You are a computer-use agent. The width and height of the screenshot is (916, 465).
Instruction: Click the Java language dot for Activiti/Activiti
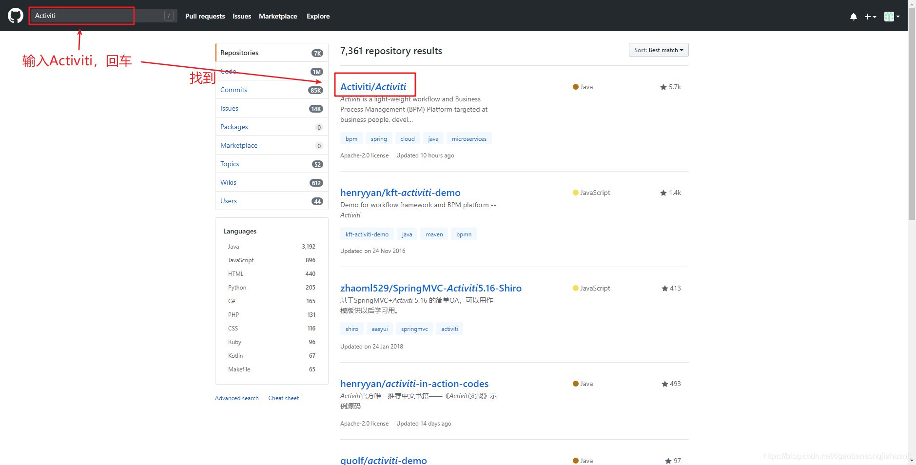point(576,87)
